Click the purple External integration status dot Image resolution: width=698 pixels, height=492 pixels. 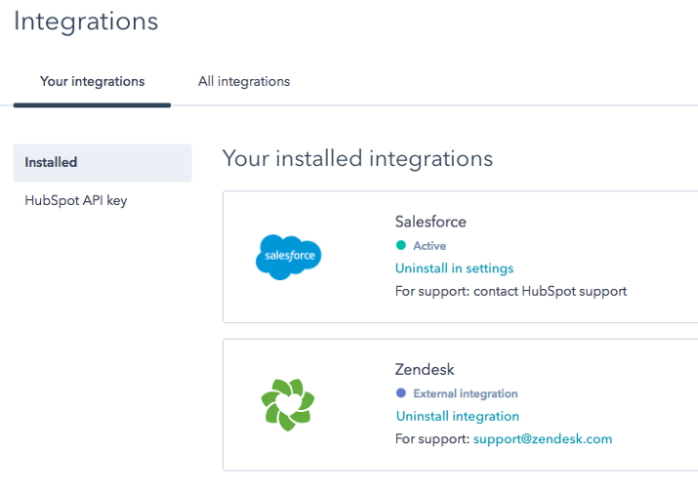(x=400, y=393)
